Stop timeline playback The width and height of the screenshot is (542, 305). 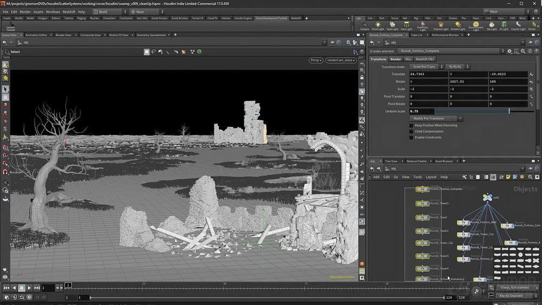22,287
